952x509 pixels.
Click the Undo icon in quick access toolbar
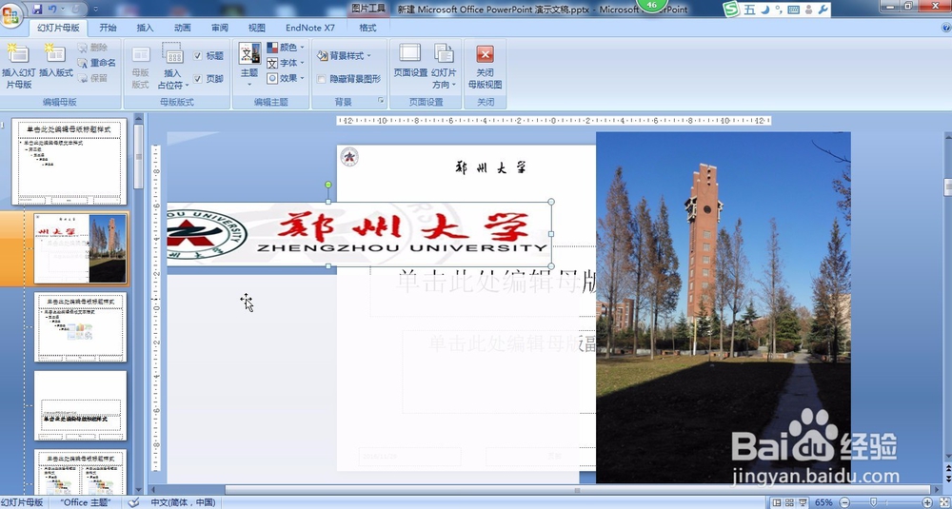coord(52,10)
